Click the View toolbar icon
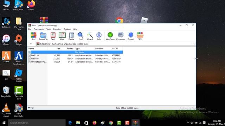Screen dimensions: 225x126 point(62,36)
